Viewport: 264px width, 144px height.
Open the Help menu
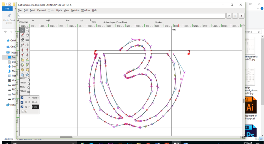[95, 10]
